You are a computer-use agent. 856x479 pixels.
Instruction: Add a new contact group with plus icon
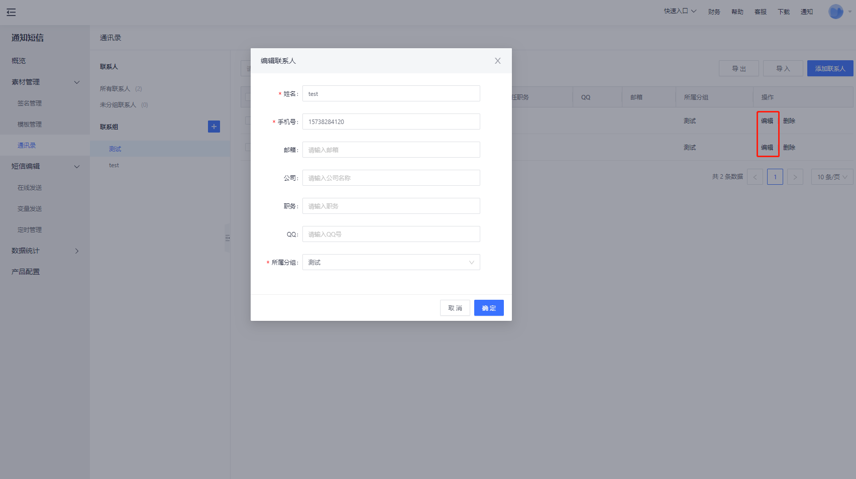click(x=213, y=127)
